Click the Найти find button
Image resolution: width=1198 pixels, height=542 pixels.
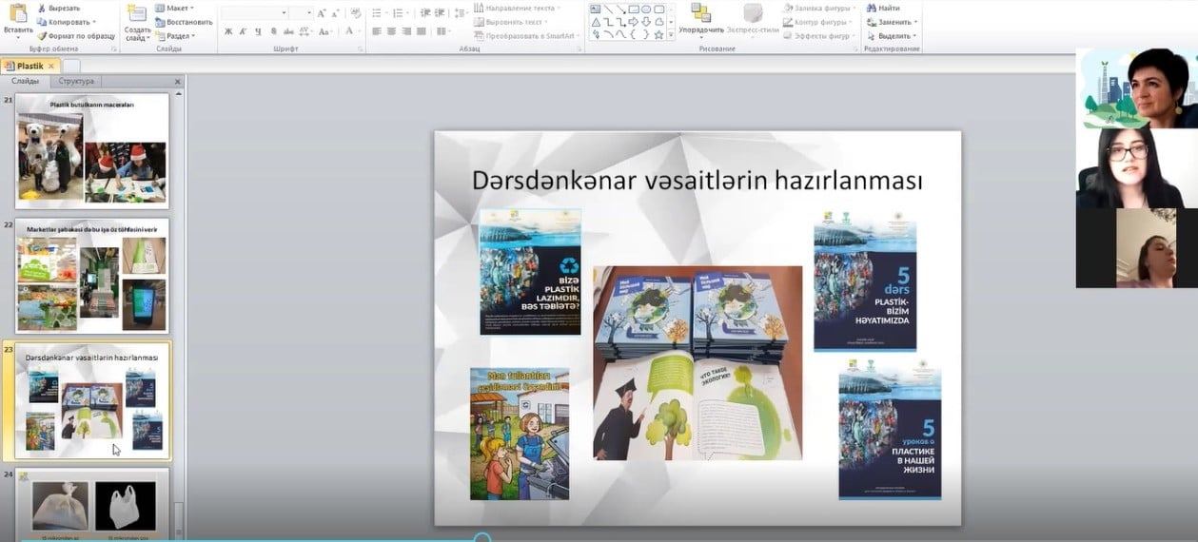coord(883,8)
